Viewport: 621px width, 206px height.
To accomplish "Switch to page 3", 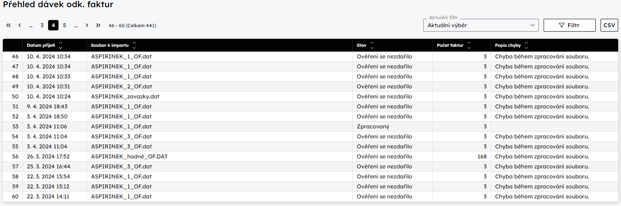I will coord(42,25).
